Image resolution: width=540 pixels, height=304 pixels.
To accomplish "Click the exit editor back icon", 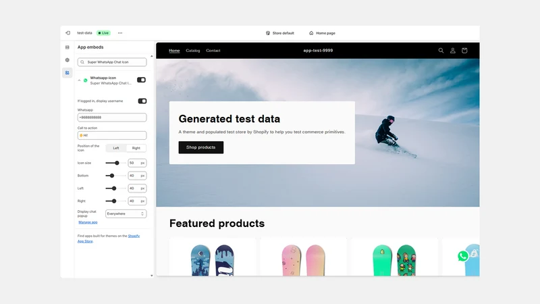I will (x=68, y=33).
